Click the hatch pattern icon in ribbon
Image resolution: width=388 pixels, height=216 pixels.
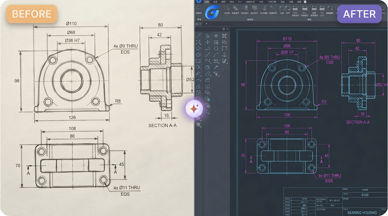coord(254,7)
